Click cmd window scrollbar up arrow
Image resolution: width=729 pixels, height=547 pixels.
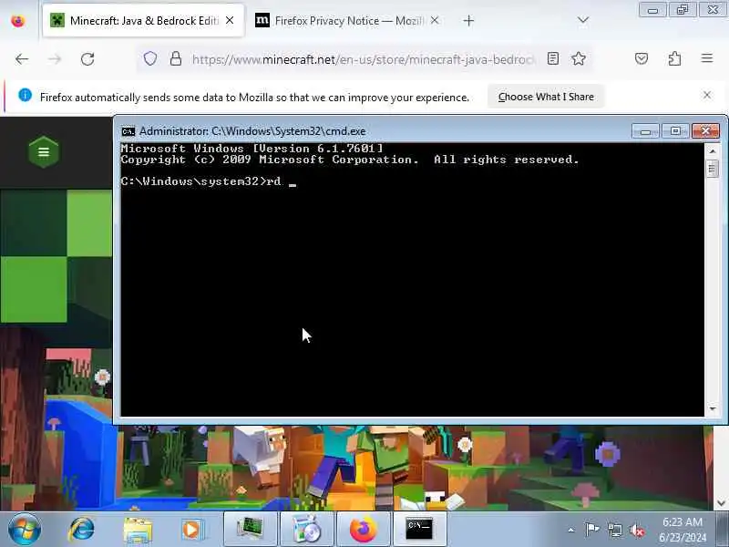pyautogui.click(x=713, y=150)
